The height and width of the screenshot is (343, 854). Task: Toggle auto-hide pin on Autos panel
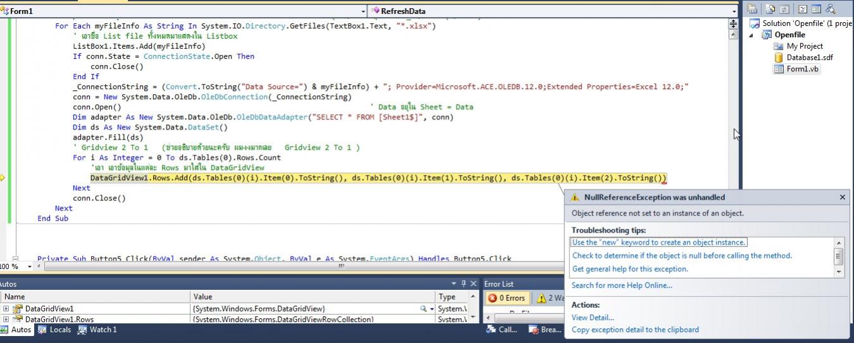[464, 284]
